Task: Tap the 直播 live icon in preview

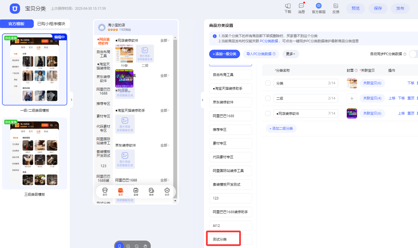Action: pos(136,190)
